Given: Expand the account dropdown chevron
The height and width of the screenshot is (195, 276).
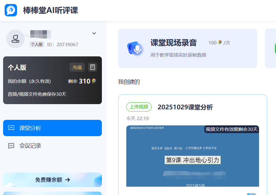Looking at the screenshot, I should [x=94, y=33].
